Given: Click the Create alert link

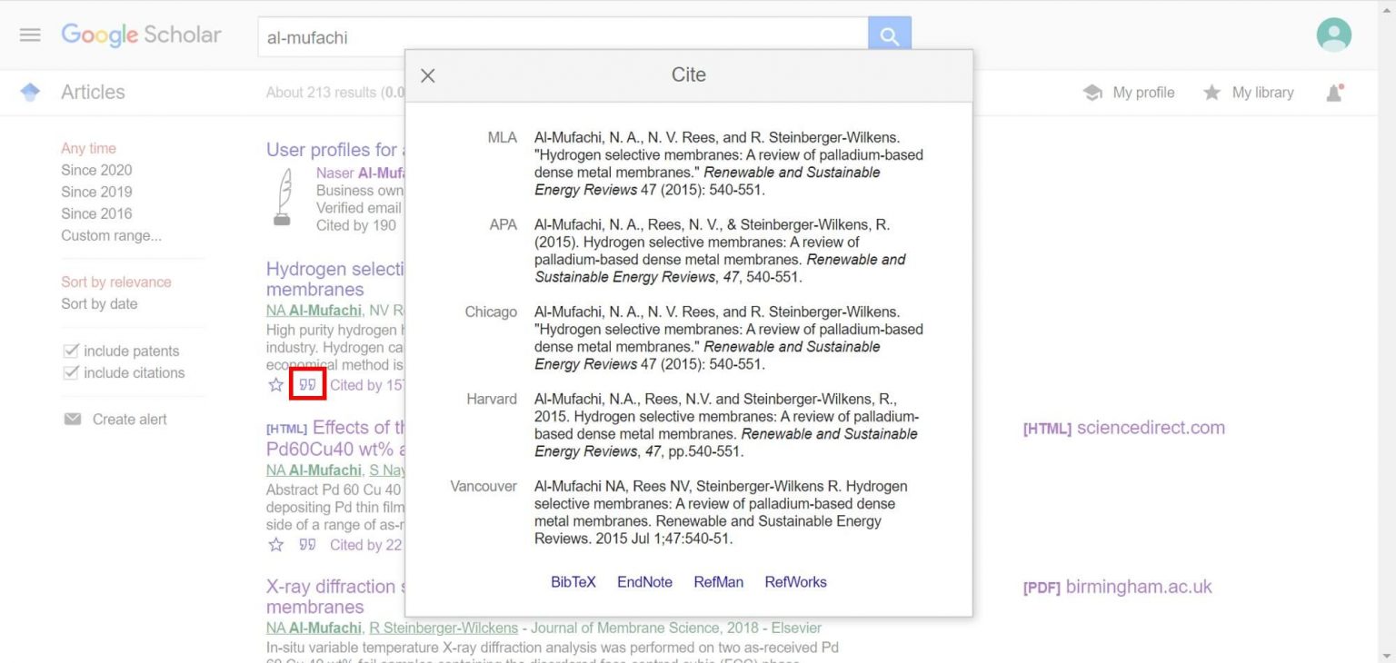Looking at the screenshot, I should (129, 420).
